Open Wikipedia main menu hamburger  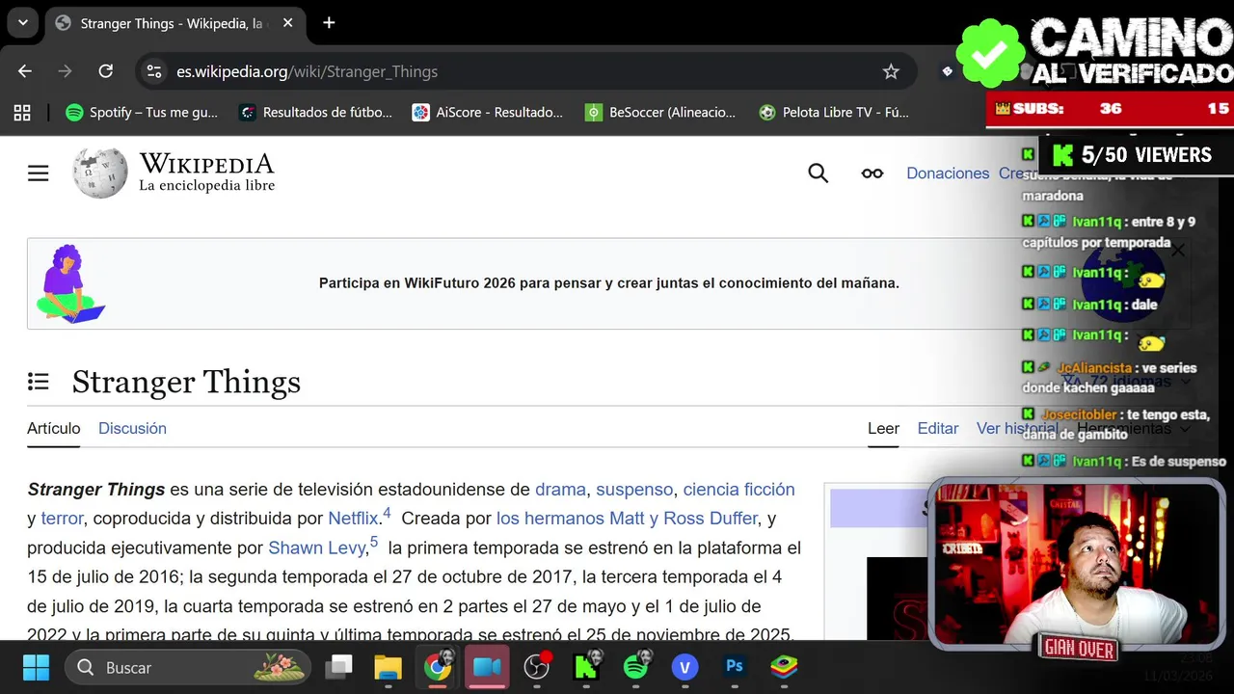click(38, 173)
